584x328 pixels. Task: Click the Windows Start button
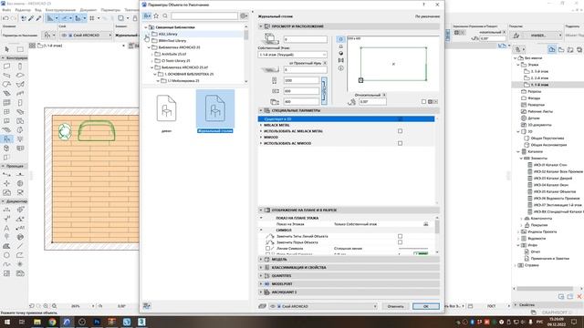point(6,322)
